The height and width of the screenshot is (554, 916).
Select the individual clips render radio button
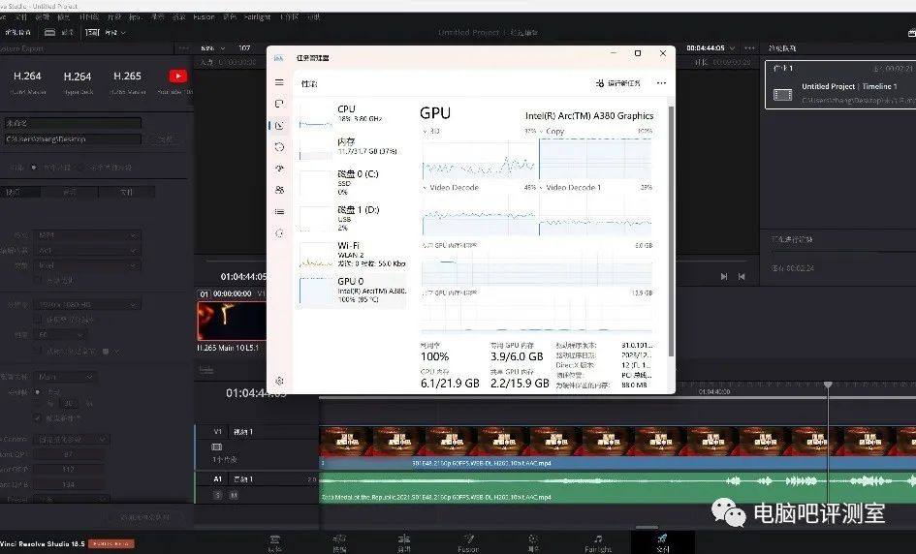tap(80, 168)
